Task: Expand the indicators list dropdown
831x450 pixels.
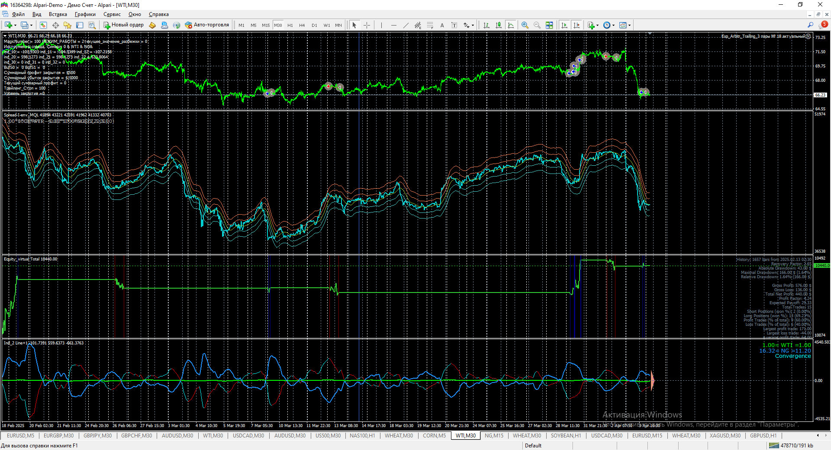Action: click(x=597, y=25)
